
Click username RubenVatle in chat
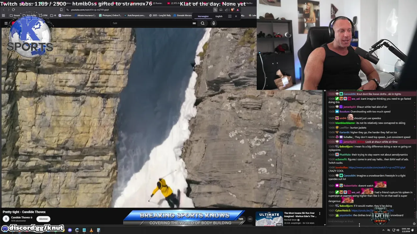(350, 186)
